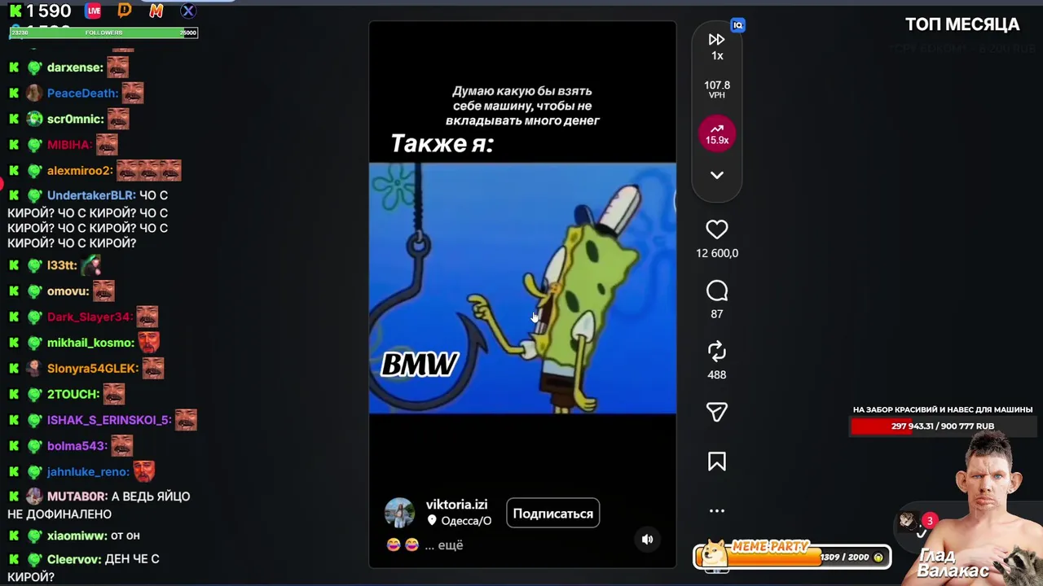Open the three-dots more options menu

717,511
